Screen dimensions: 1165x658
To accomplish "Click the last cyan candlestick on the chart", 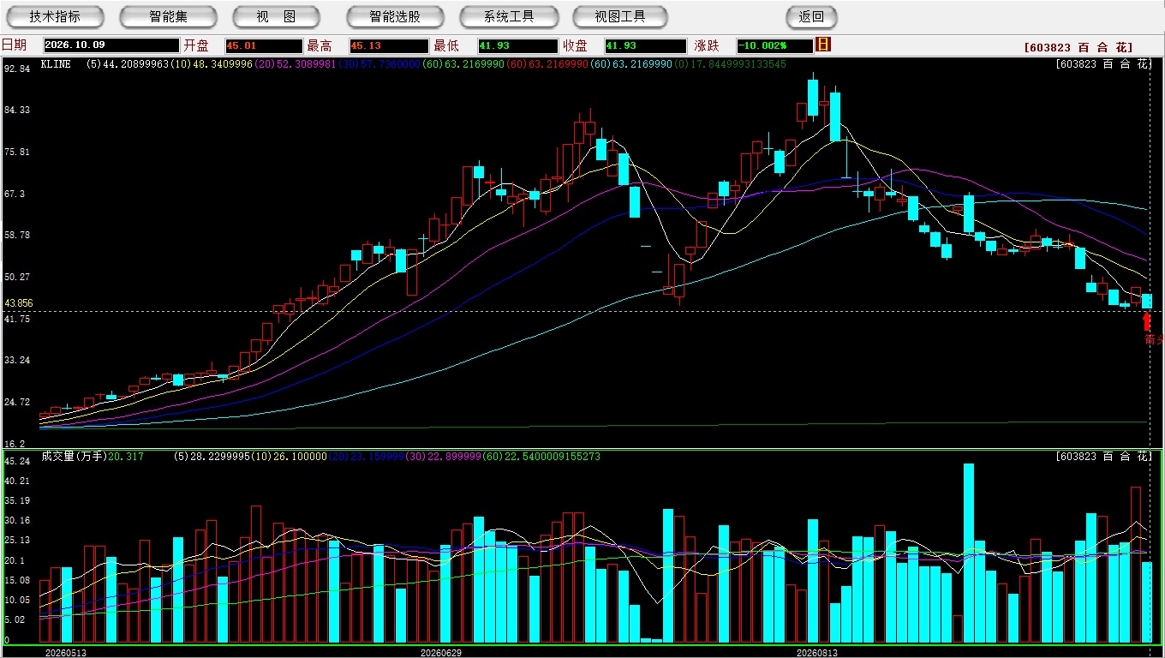I will 1147,301.
